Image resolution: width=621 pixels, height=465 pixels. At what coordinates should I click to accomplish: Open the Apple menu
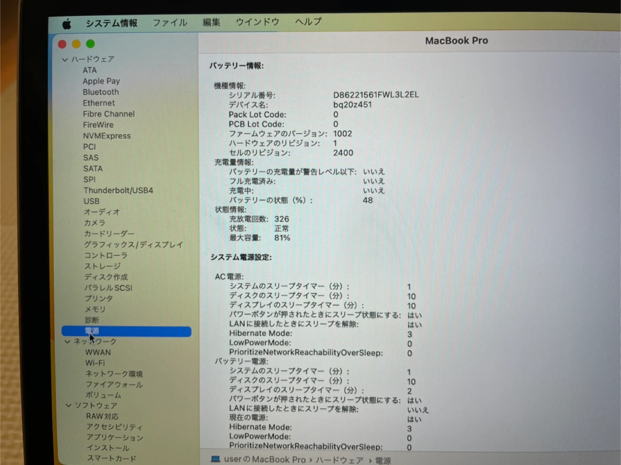tap(67, 24)
